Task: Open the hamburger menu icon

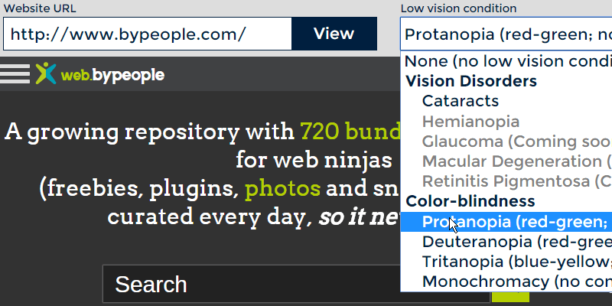Action: [15, 73]
